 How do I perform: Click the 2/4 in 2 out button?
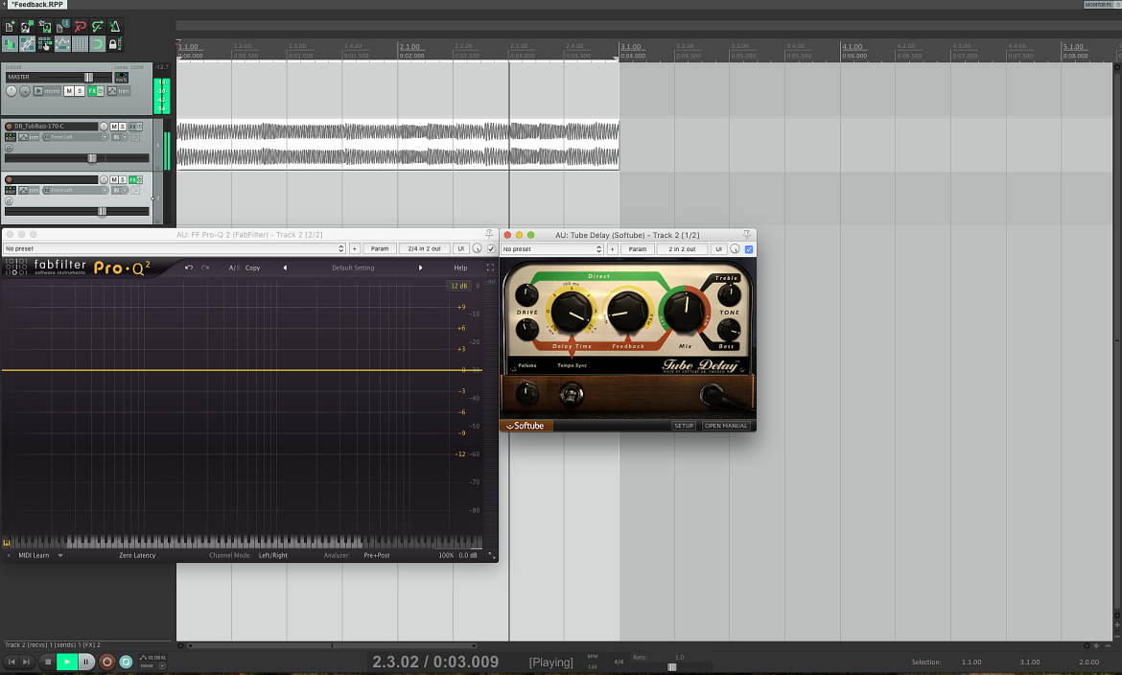pos(424,249)
